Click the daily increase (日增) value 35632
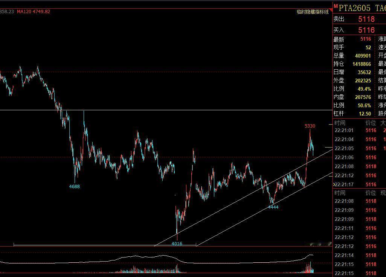The width and height of the screenshot is (386, 277). click(364, 72)
